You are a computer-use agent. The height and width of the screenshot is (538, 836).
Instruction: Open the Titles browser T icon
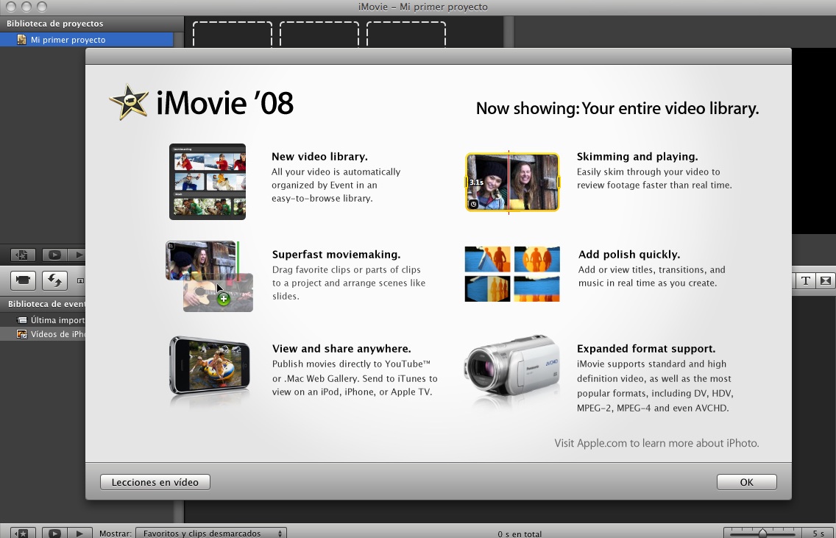tap(806, 280)
